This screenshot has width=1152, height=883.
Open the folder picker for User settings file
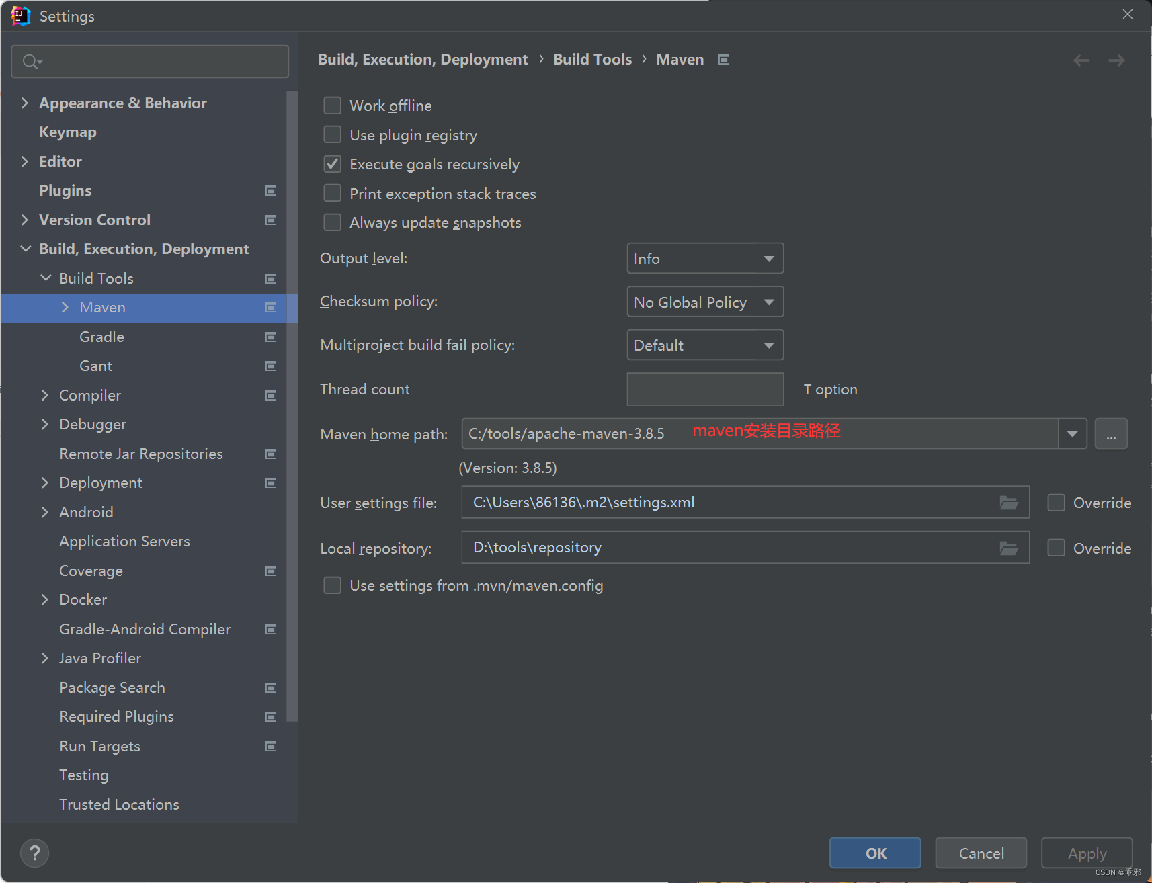(1009, 502)
